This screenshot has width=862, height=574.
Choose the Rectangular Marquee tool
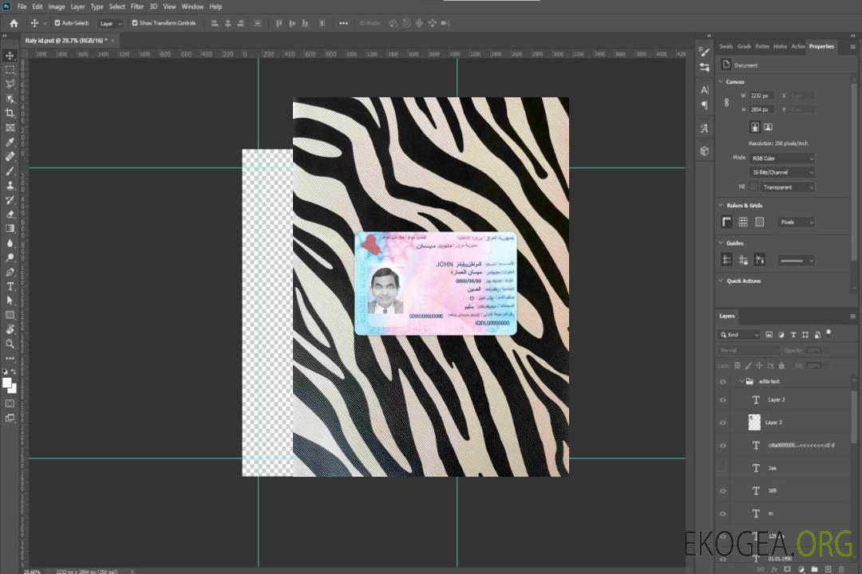click(10, 69)
